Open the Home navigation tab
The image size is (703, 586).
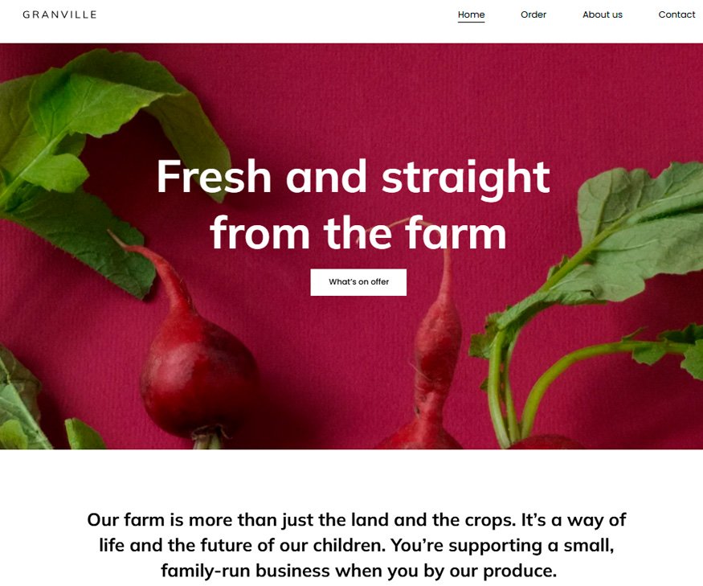click(x=471, y=14)
